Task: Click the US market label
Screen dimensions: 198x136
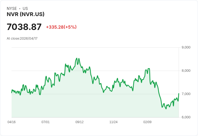Action: 25,9
